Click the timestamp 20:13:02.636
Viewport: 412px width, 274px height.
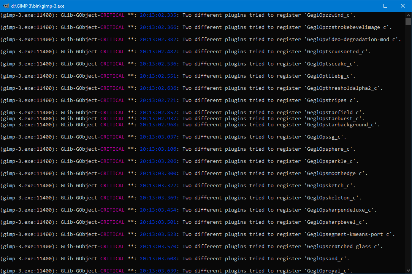pos(158,88)
